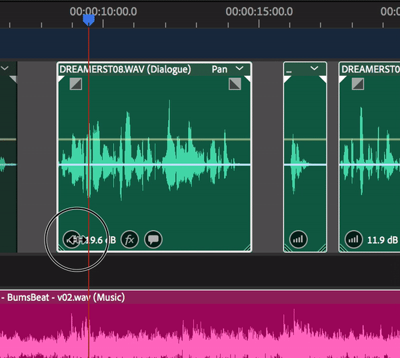Screen dimensions: 400x358
Task: Select the fade-in handle of DREAMERST08 clip
Action: point(76,84)
